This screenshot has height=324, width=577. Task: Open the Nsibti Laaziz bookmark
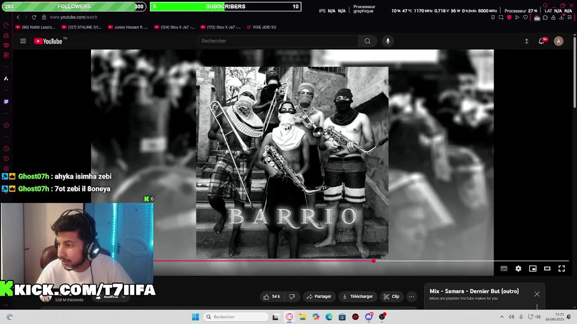[35, 27]
